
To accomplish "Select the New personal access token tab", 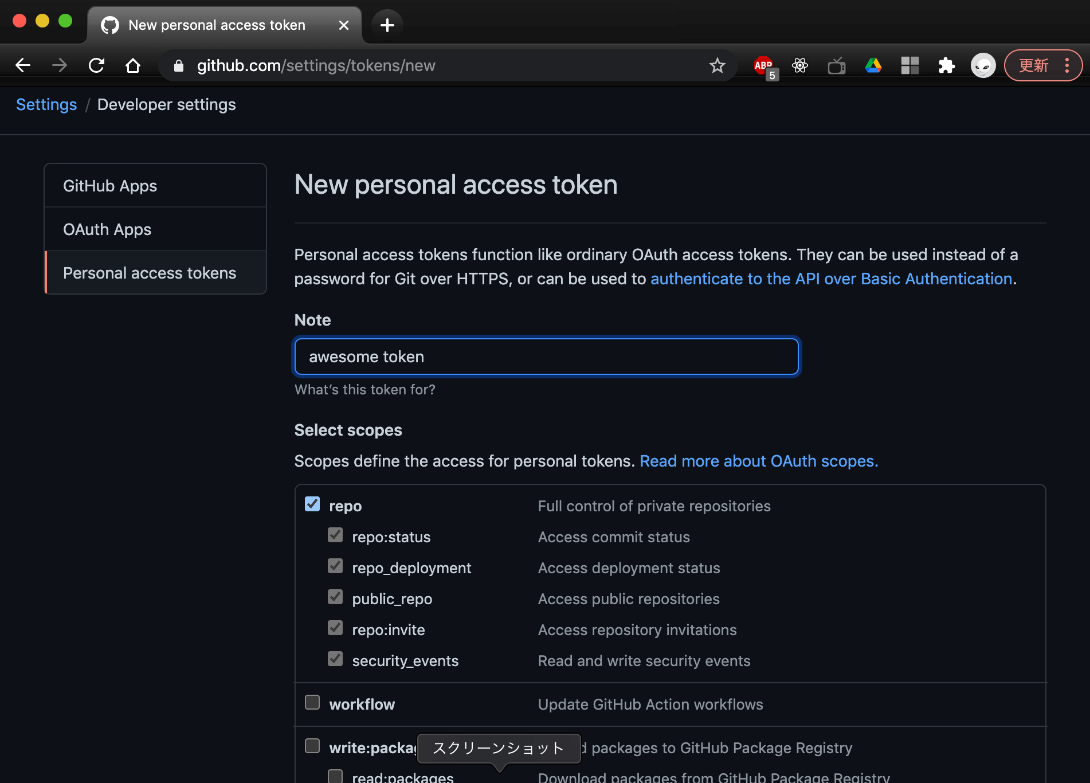I will tap(225, 25).
